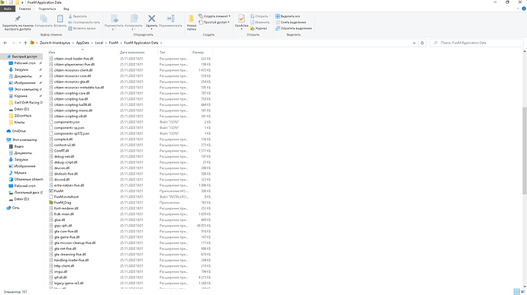Refresh the folder view
This screenshot has height=295, width=527.
click(422, 43)
